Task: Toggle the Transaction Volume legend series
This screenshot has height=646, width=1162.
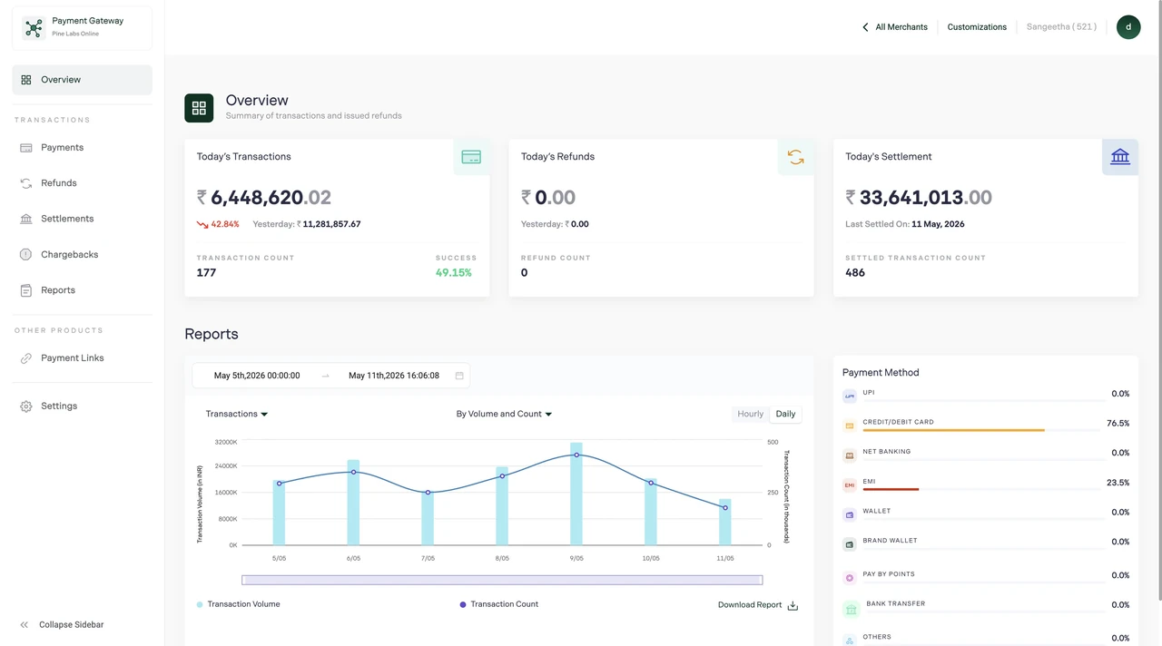Action: (239, 604)
